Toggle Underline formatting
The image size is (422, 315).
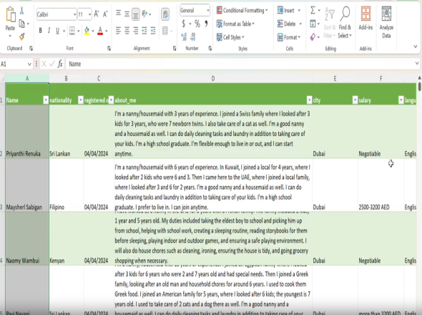coord(57,31)
